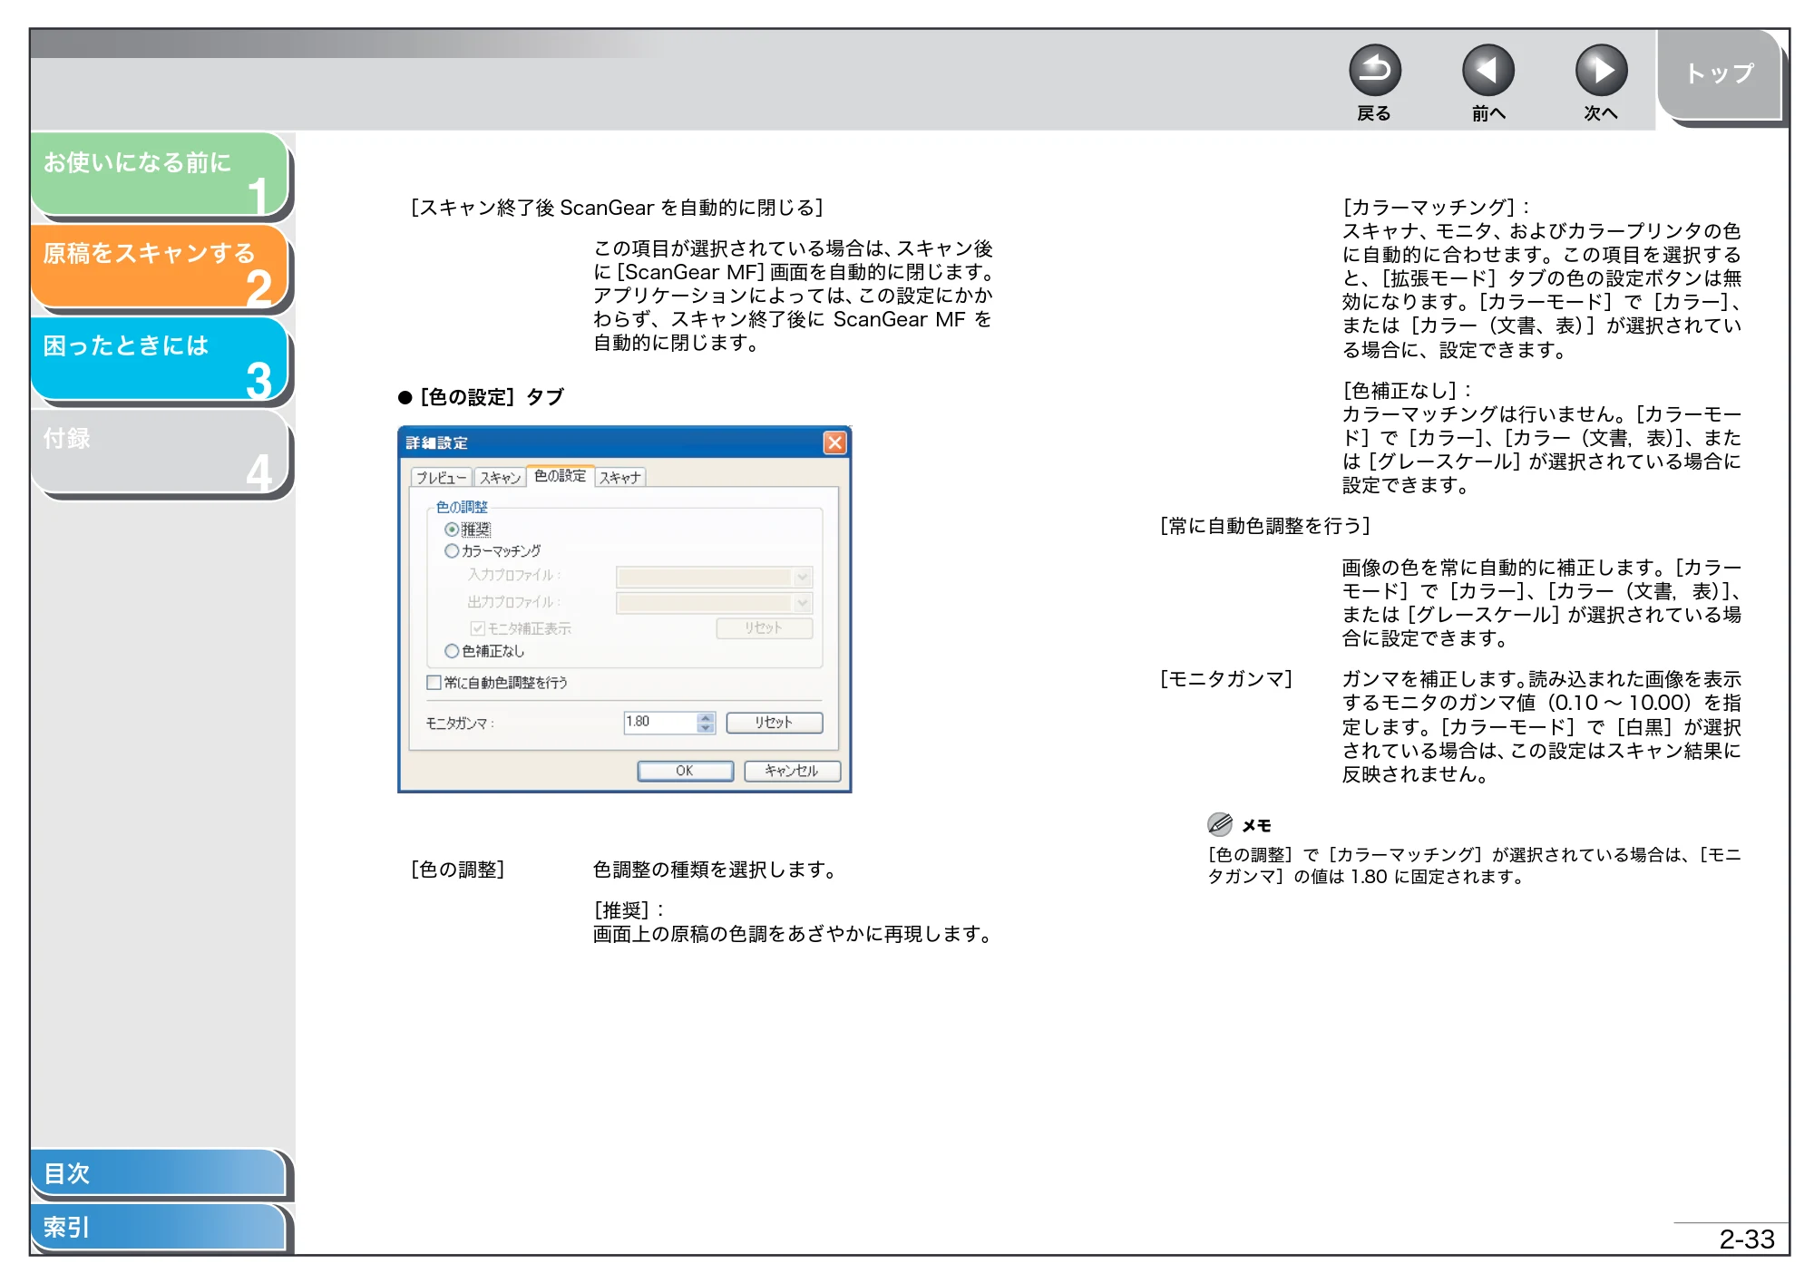This screenshot has width=1814, height=1283.
Task: Click キャンセル in 詳細設定 dialog
Action: pos(792,771)
